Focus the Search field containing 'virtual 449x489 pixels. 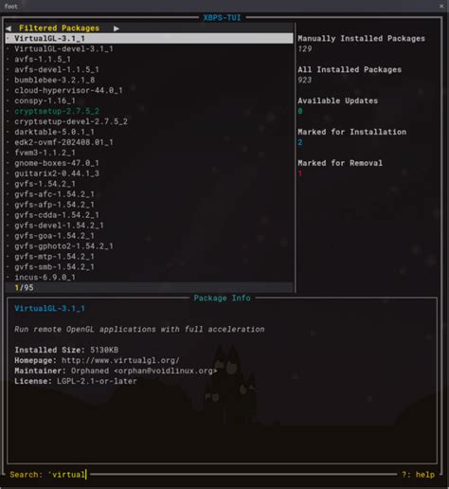[x=48, y=475]
